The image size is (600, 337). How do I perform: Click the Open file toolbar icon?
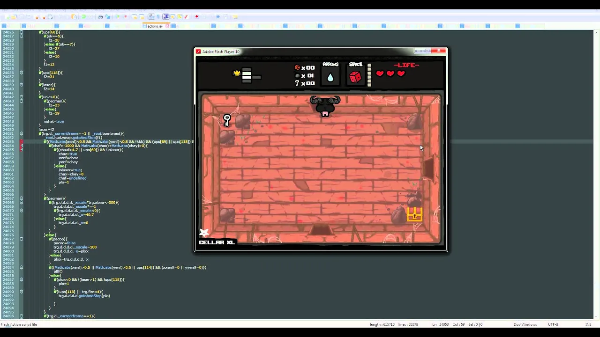(14, 17)
